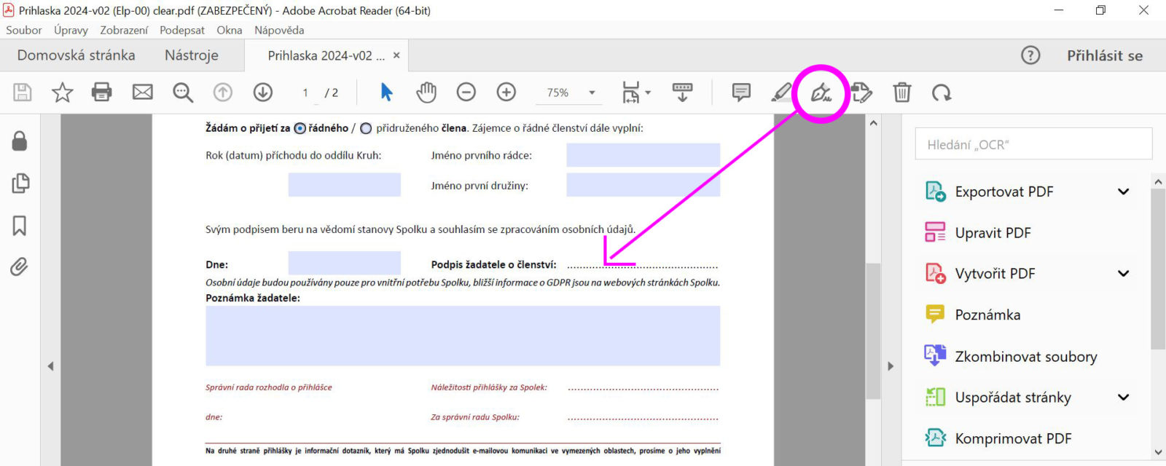Click the Print icon
Screen dimensions: 1166x466
(102, 92)
